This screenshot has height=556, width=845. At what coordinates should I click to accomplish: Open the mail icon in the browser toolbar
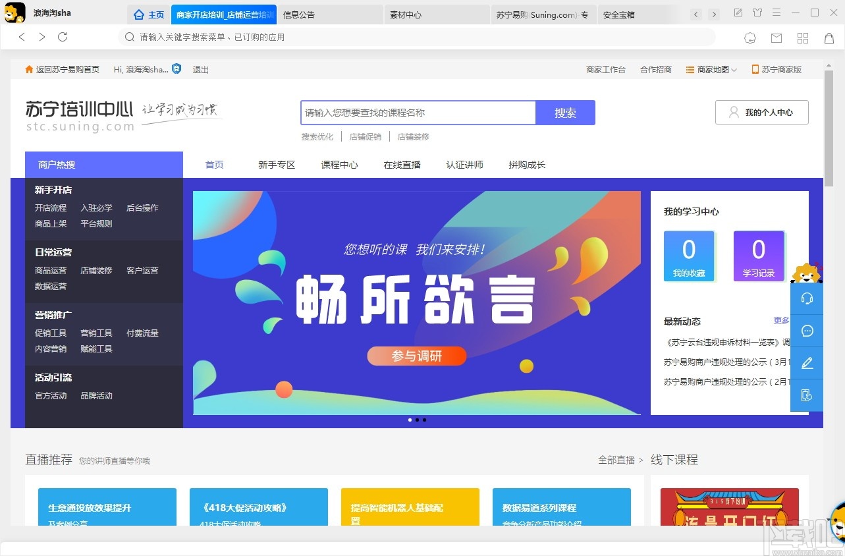click(x=777, y=38)
